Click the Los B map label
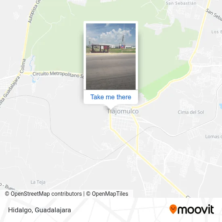Screen dimensions: 222x222 (x=217, y=32)
